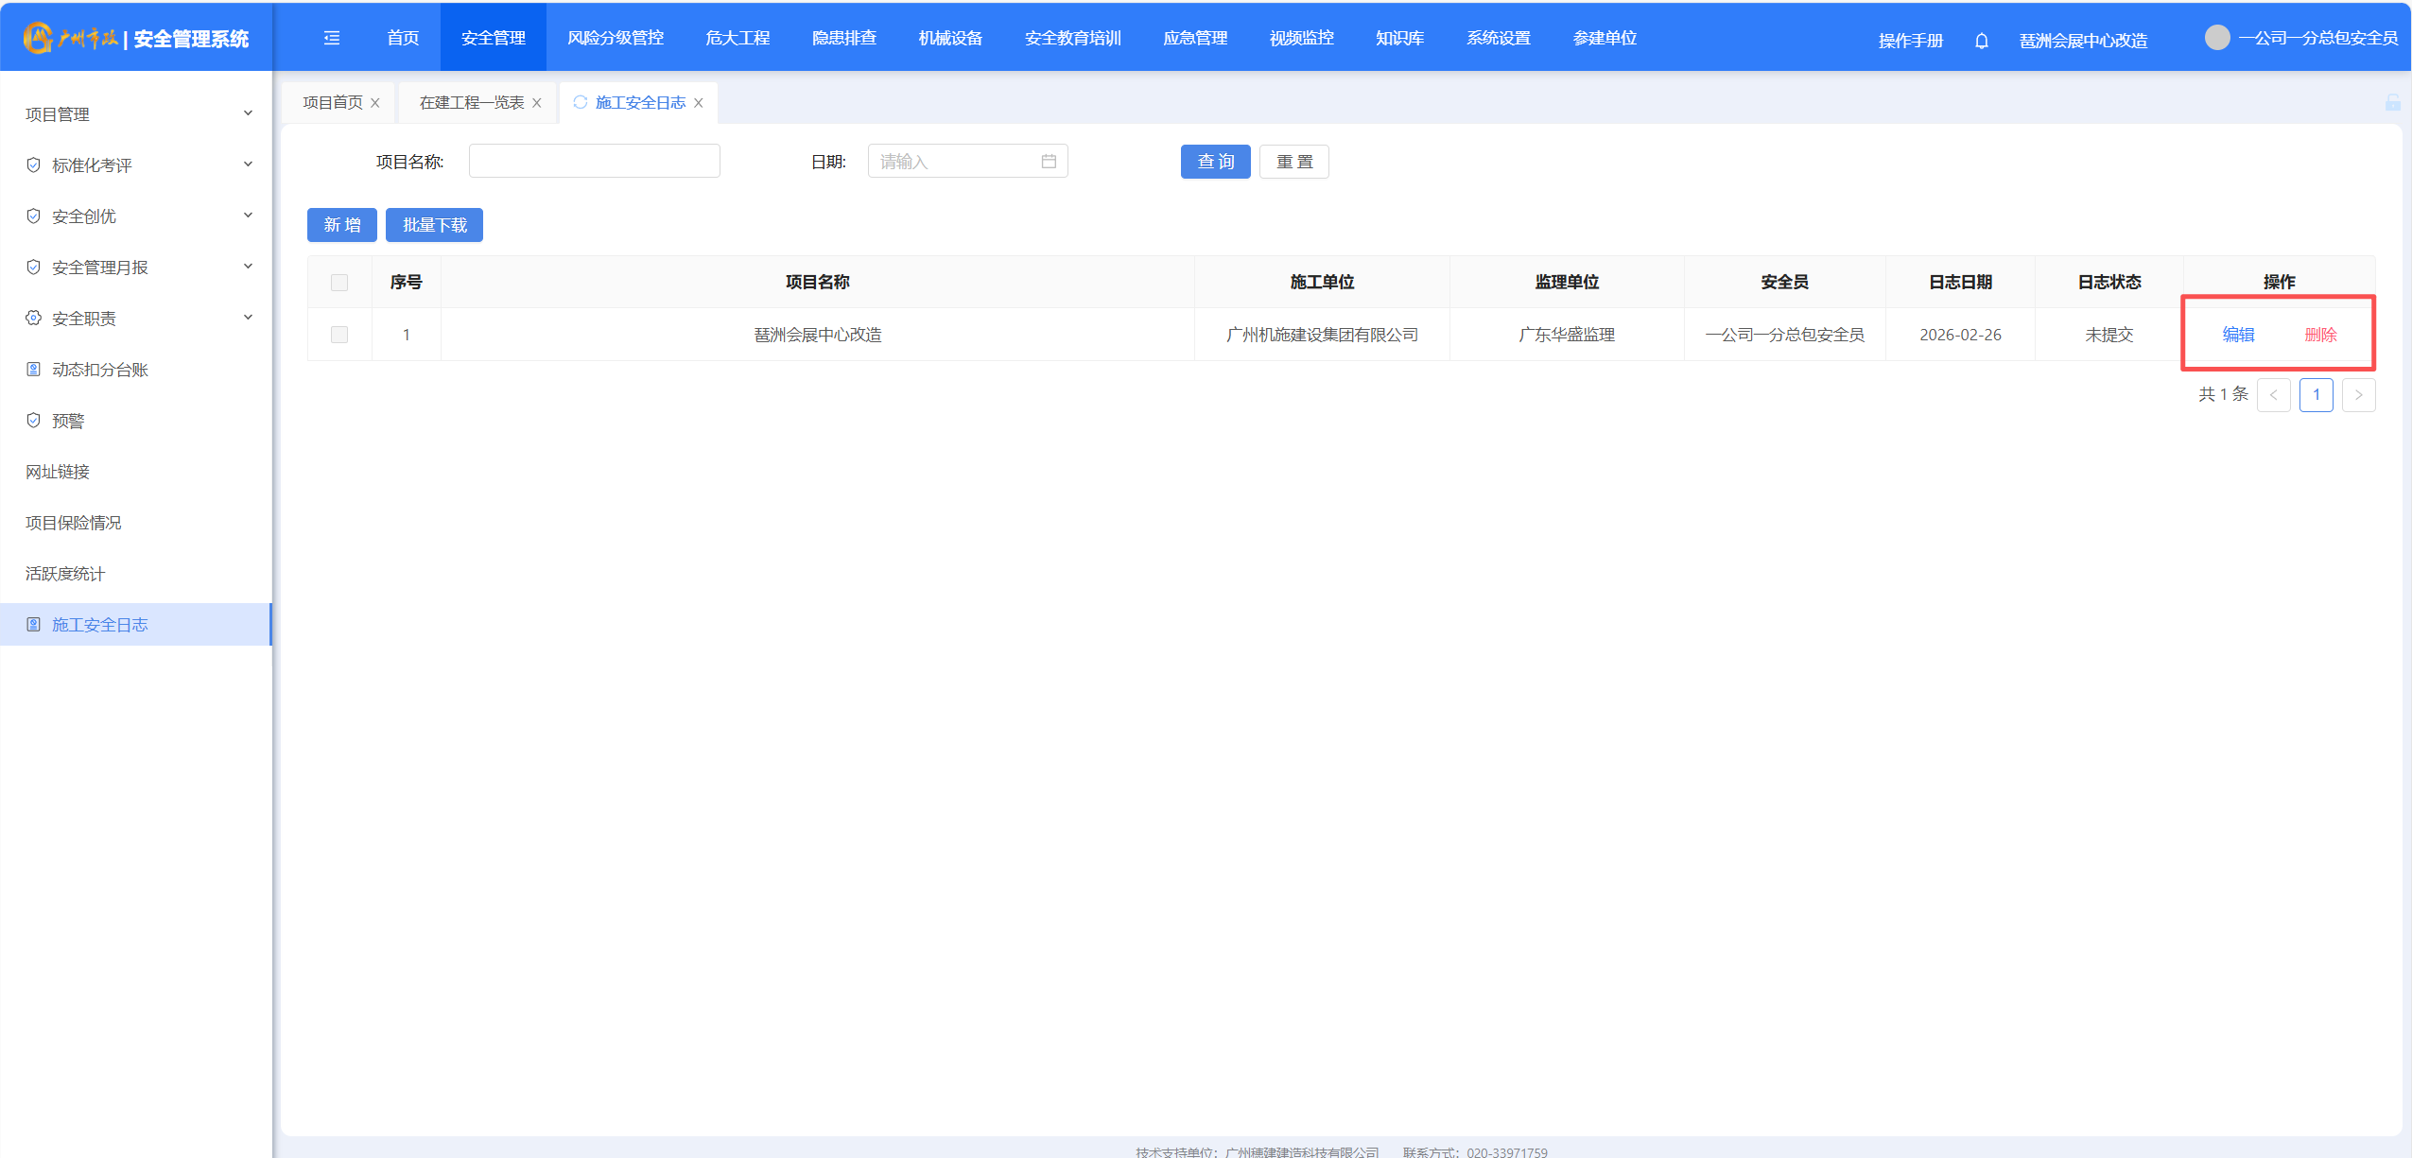The image size is (2412, 1158).
Task: Check the row 1 checkbox
Action: pyautogui.click(x=339, y=335)
